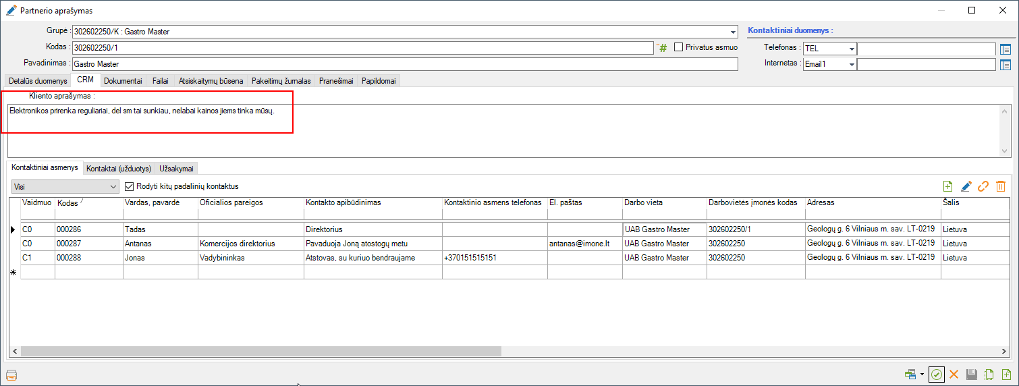Image resolution: width=1019 pixels, height=386 pixels.
Task: Click the add new contact person icon
Action: point(948,187)
